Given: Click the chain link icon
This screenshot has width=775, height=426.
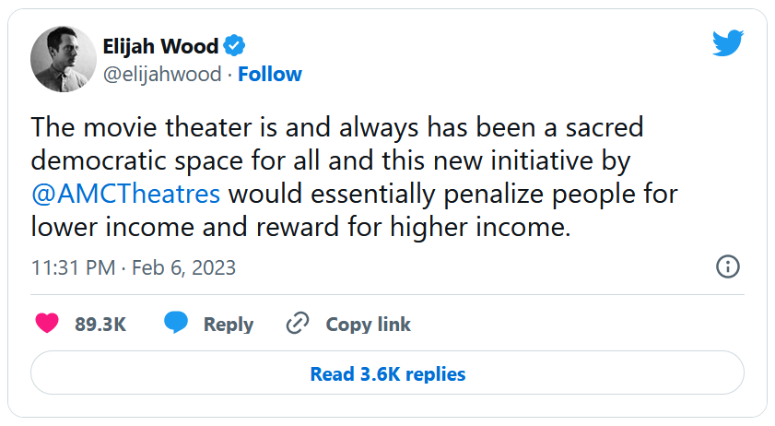Looking at the screenshot, I should (x=297, y=324).
